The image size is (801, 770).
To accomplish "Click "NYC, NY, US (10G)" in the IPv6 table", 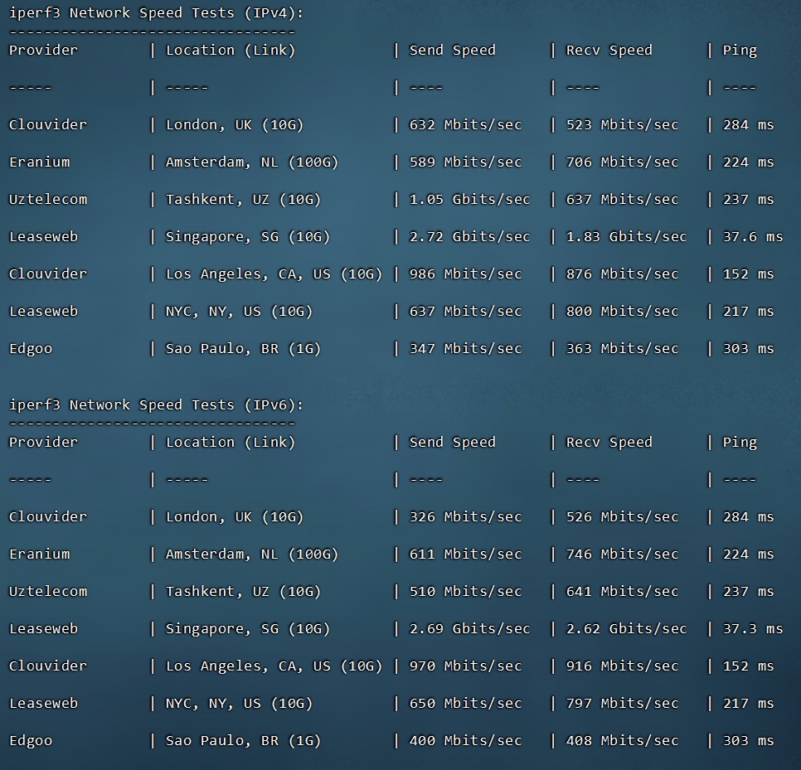I will [x=239, y=704].
